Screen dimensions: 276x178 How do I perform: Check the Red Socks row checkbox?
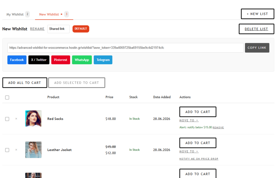(7, 119)
